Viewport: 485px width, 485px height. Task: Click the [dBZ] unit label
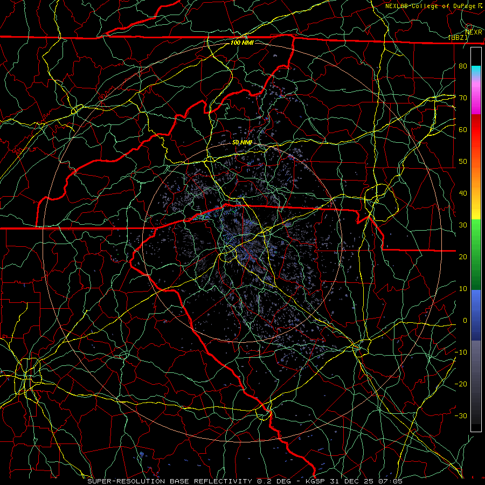click(x=458, y=37)
